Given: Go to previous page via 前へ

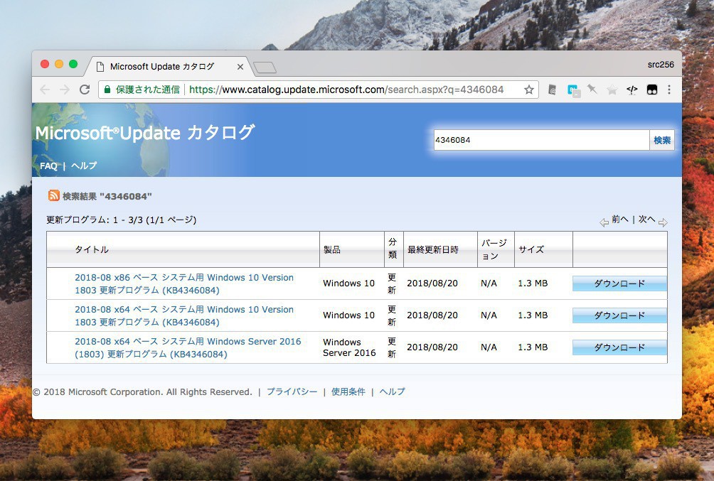Looking at the screenshot, I should 619,220.
